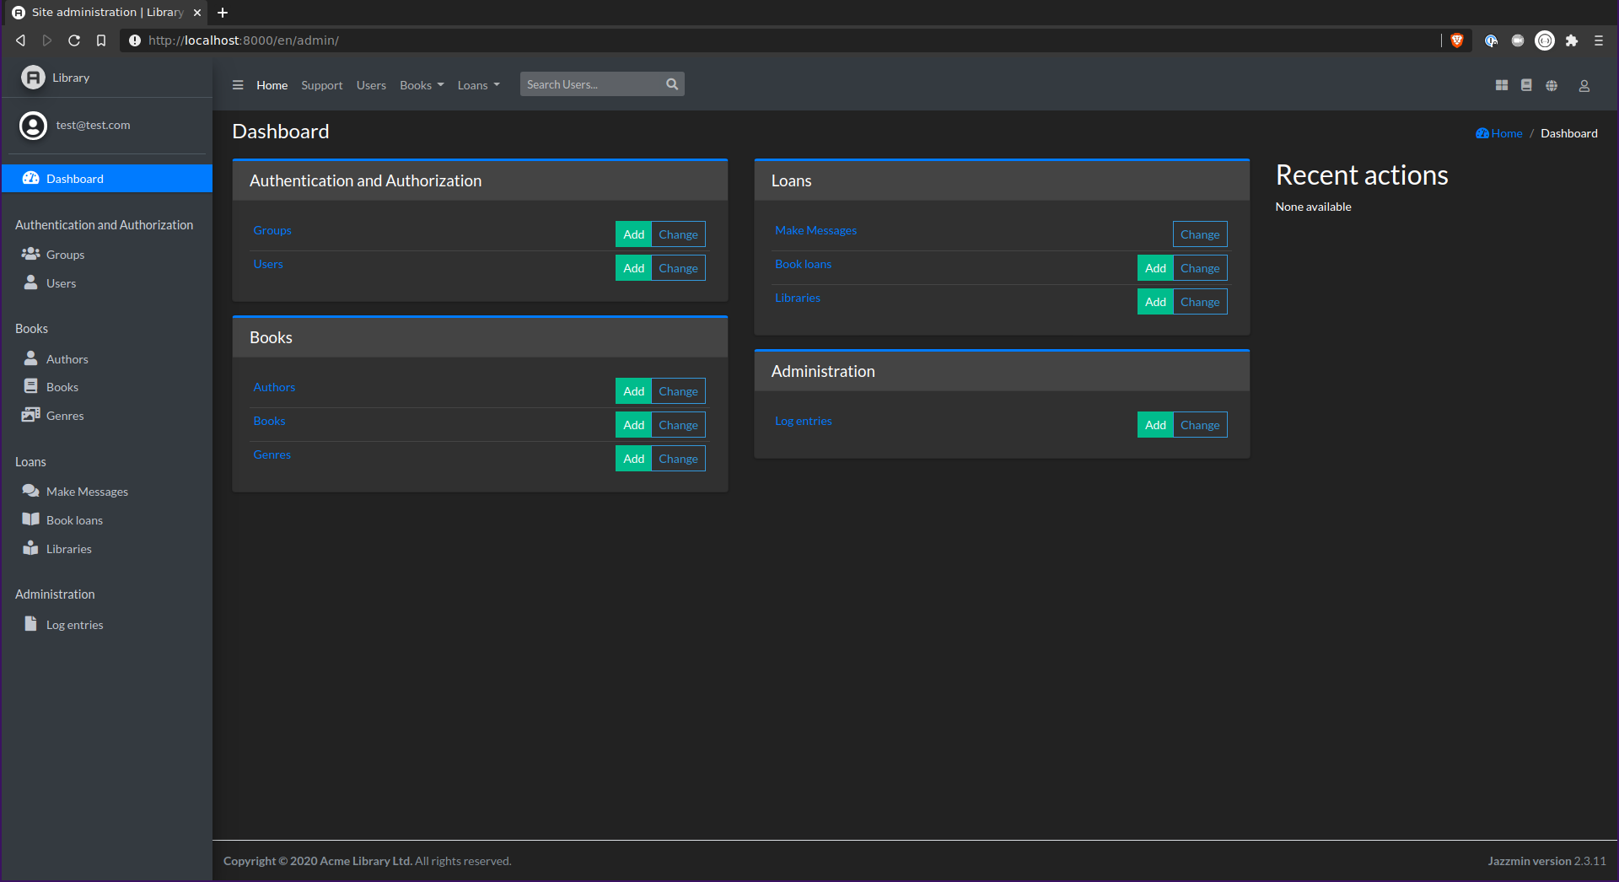Image resolution: width=1619 pixels, height=882 pixels.
Task: Open the browser main menu icon
Action: point(1599,40)
